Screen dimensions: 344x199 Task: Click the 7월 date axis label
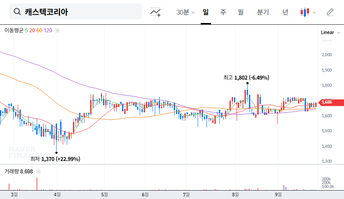point(186,195)
